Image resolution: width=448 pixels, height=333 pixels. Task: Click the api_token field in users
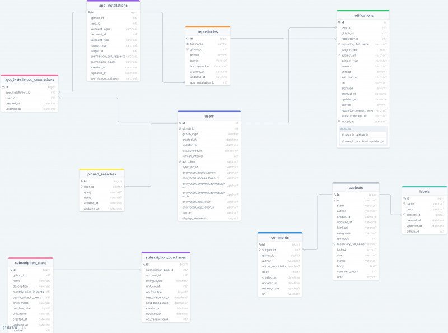click(x=190, y=161)
